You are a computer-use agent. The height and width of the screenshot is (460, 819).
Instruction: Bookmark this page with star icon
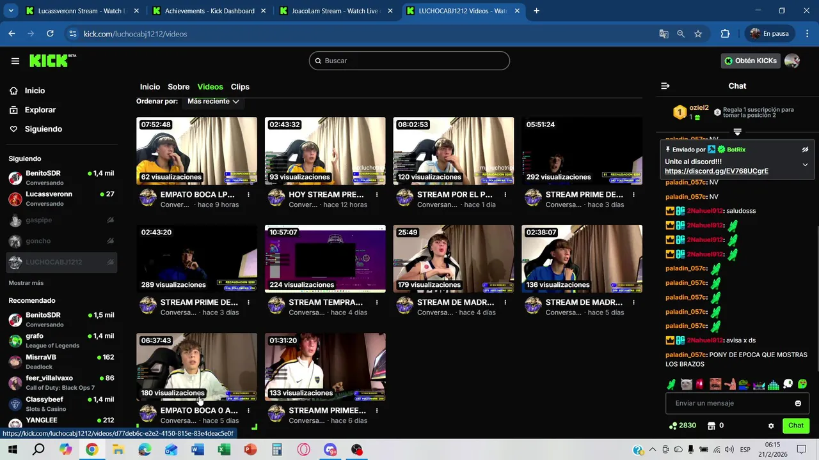click(x=698, y=33)
